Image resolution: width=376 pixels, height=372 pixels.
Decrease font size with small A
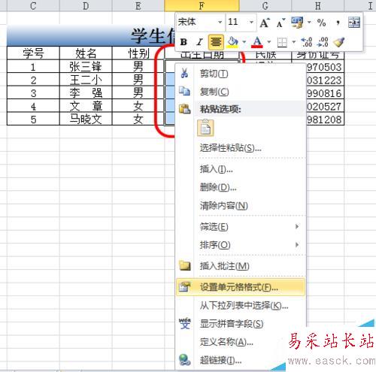click(x=280, y=23)
